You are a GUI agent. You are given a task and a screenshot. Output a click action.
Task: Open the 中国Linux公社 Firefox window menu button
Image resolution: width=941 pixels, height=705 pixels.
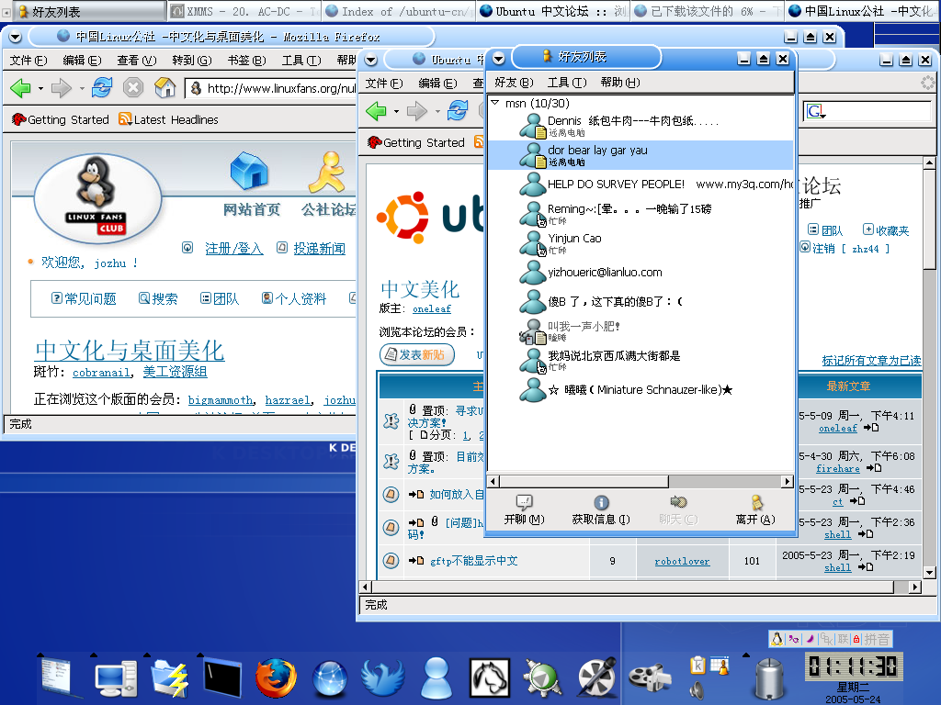pos(15,37)
